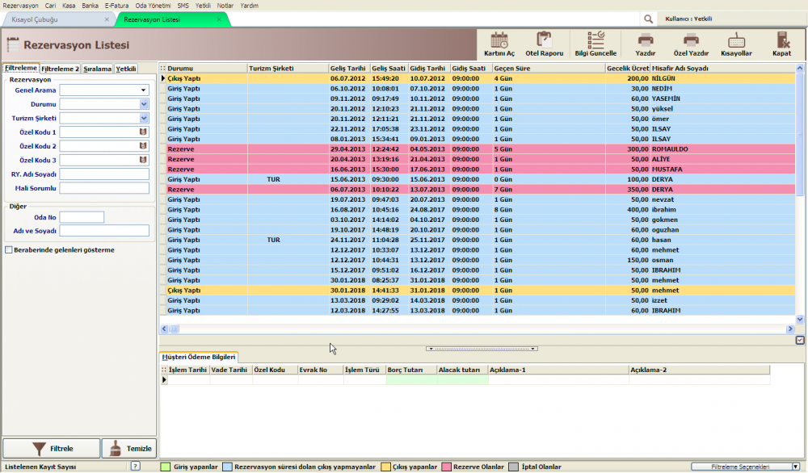808x473 pixels.
Task: Switch to the Sıralama tab
Action: (98, 69)
